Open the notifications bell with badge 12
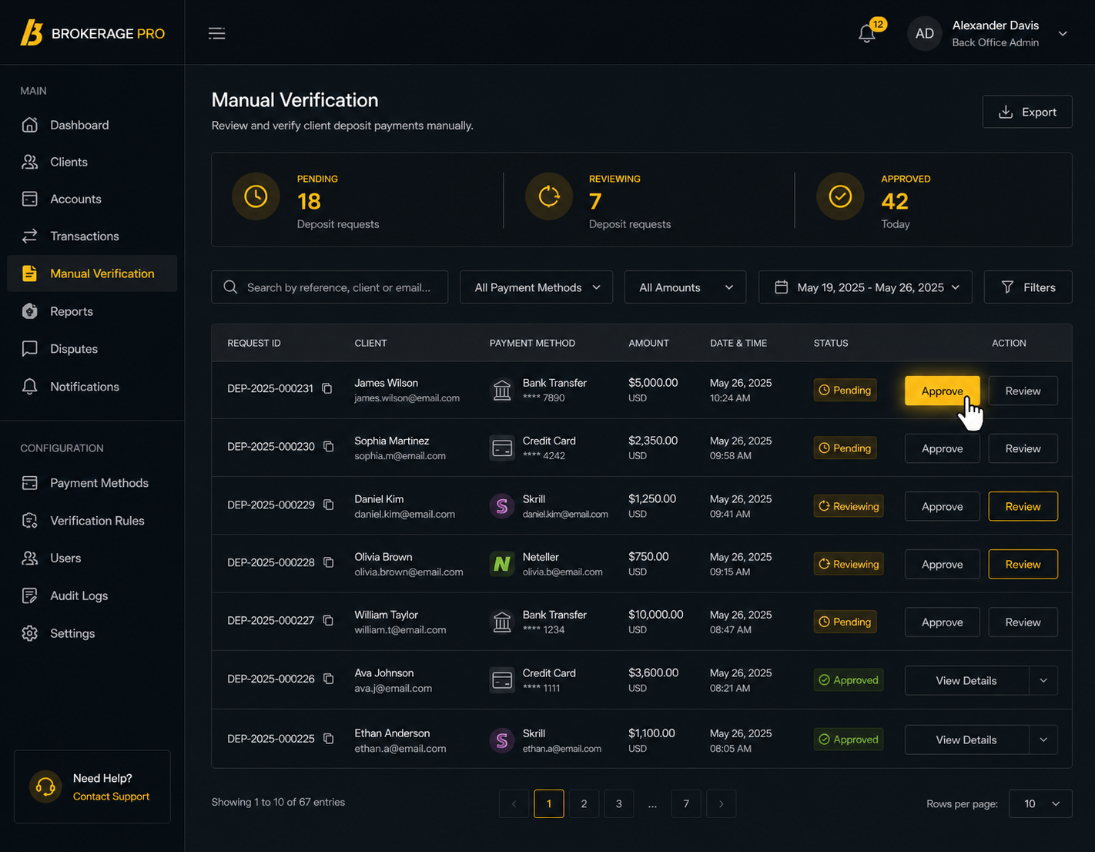 pos(867,33)
